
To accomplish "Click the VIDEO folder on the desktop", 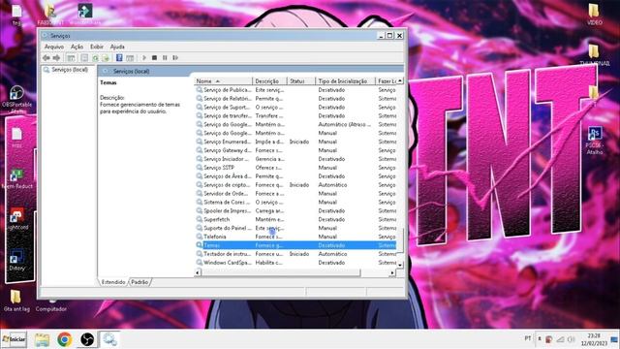I will pyautogui.click(x=594, y=15).
